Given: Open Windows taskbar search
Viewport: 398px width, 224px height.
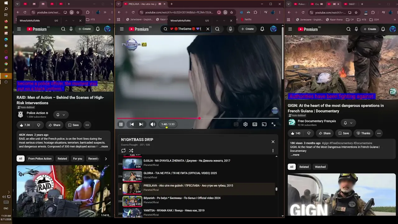Looking at the screenshot, I should [6, 9].
